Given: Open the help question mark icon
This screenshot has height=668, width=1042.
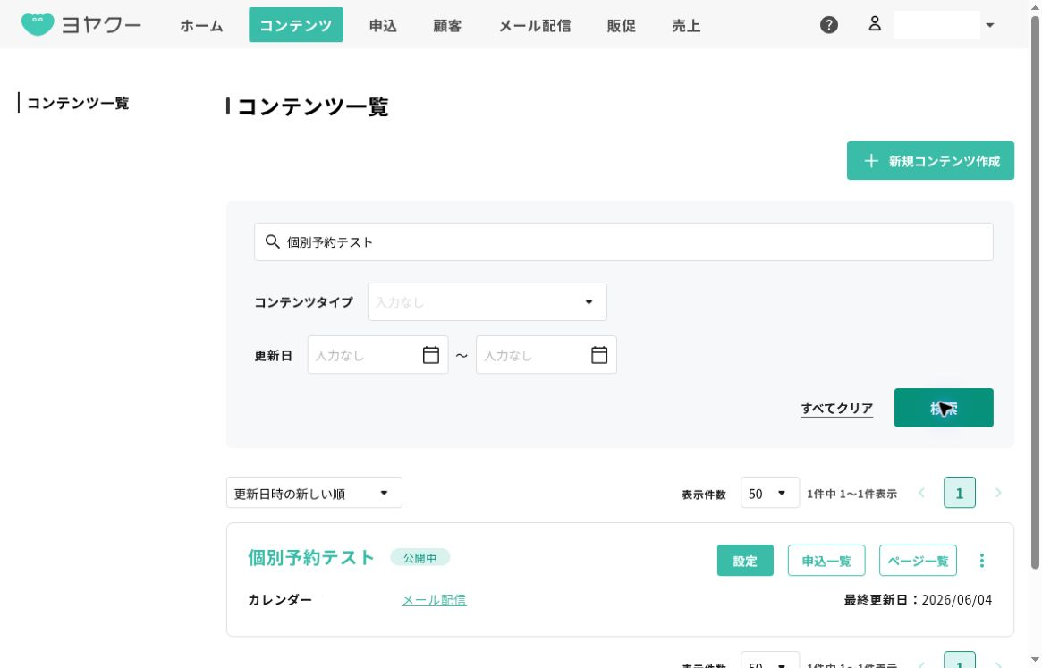Looking at the screenshot, I should coord(829,25).
